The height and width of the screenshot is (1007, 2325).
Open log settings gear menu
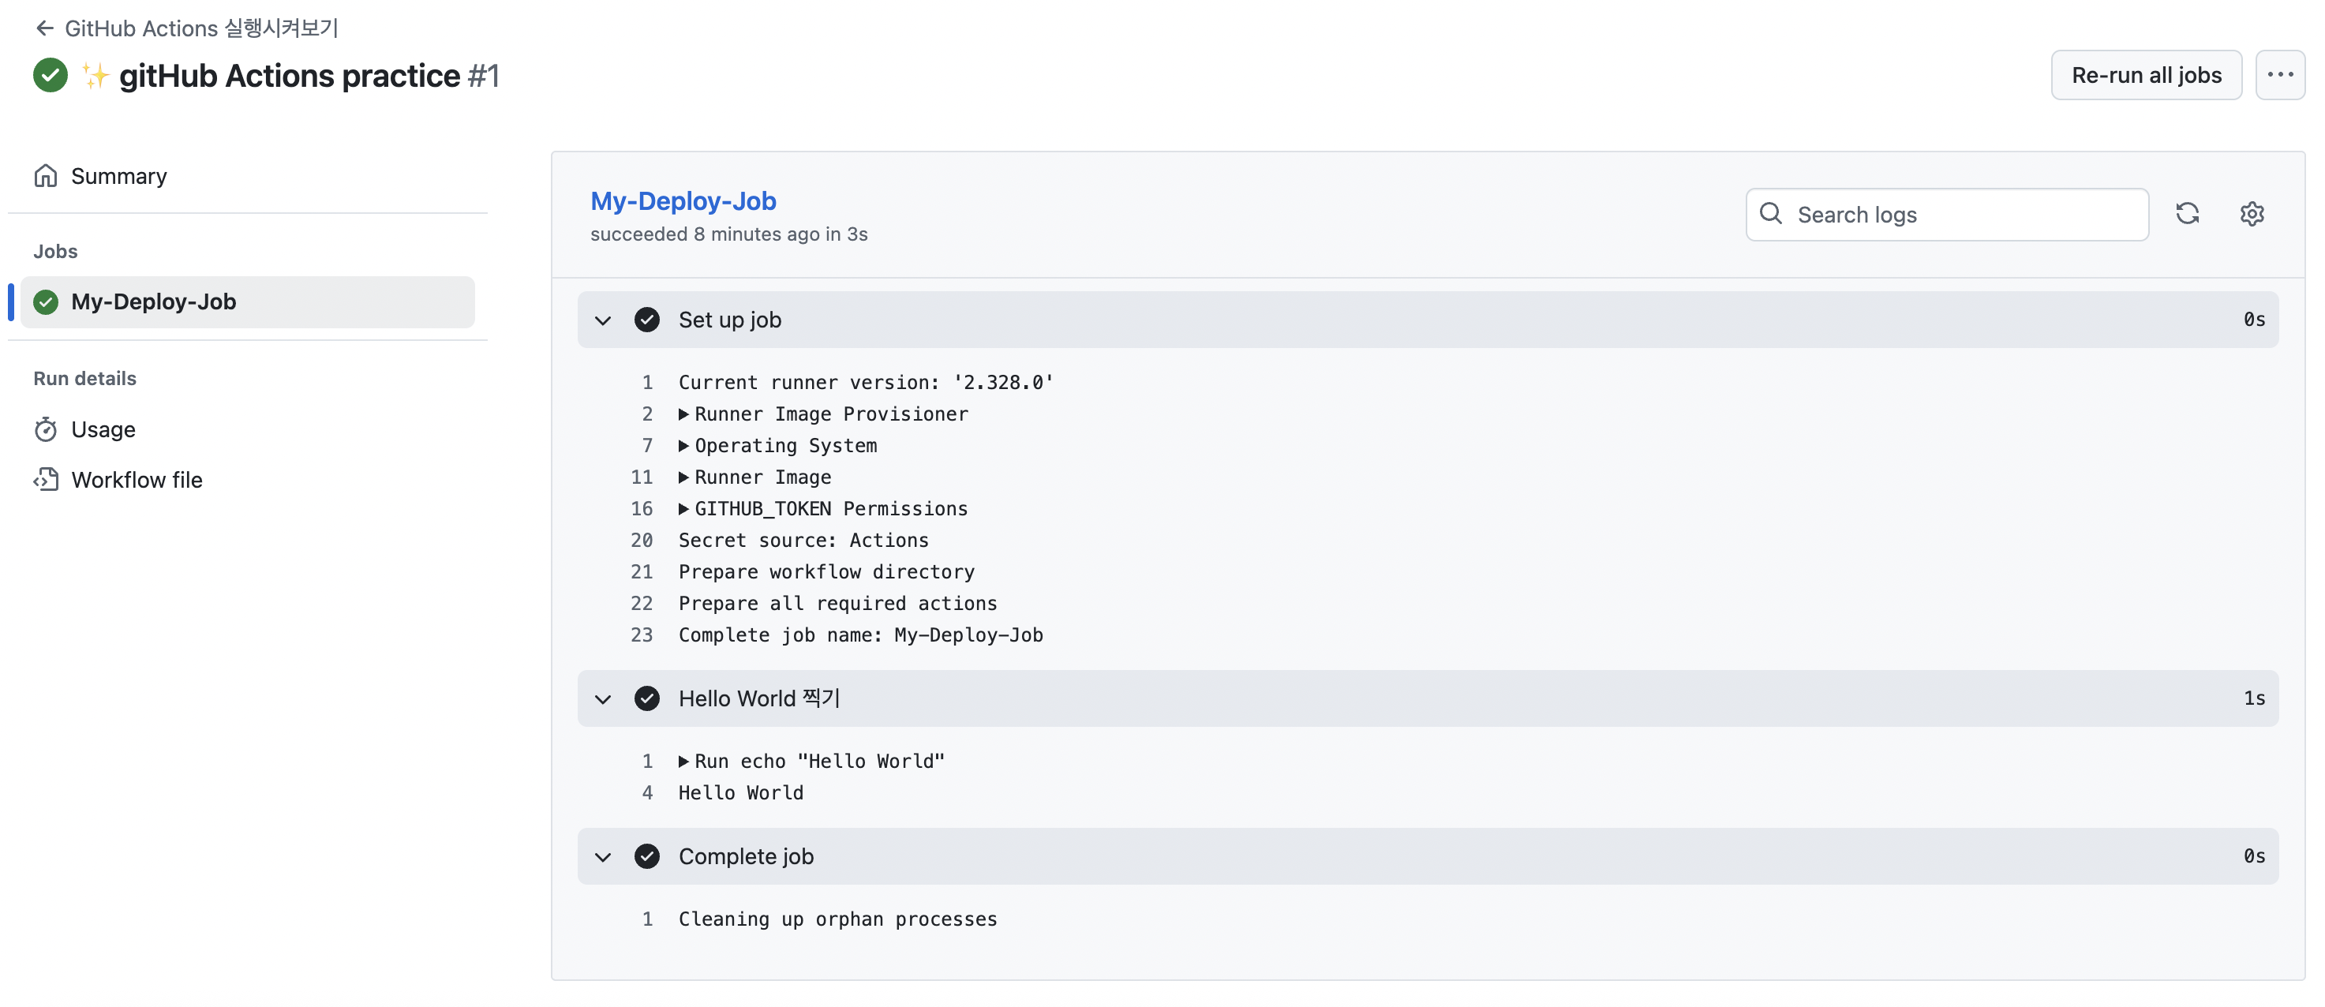pyautogui.click(x=2252, y=214)
